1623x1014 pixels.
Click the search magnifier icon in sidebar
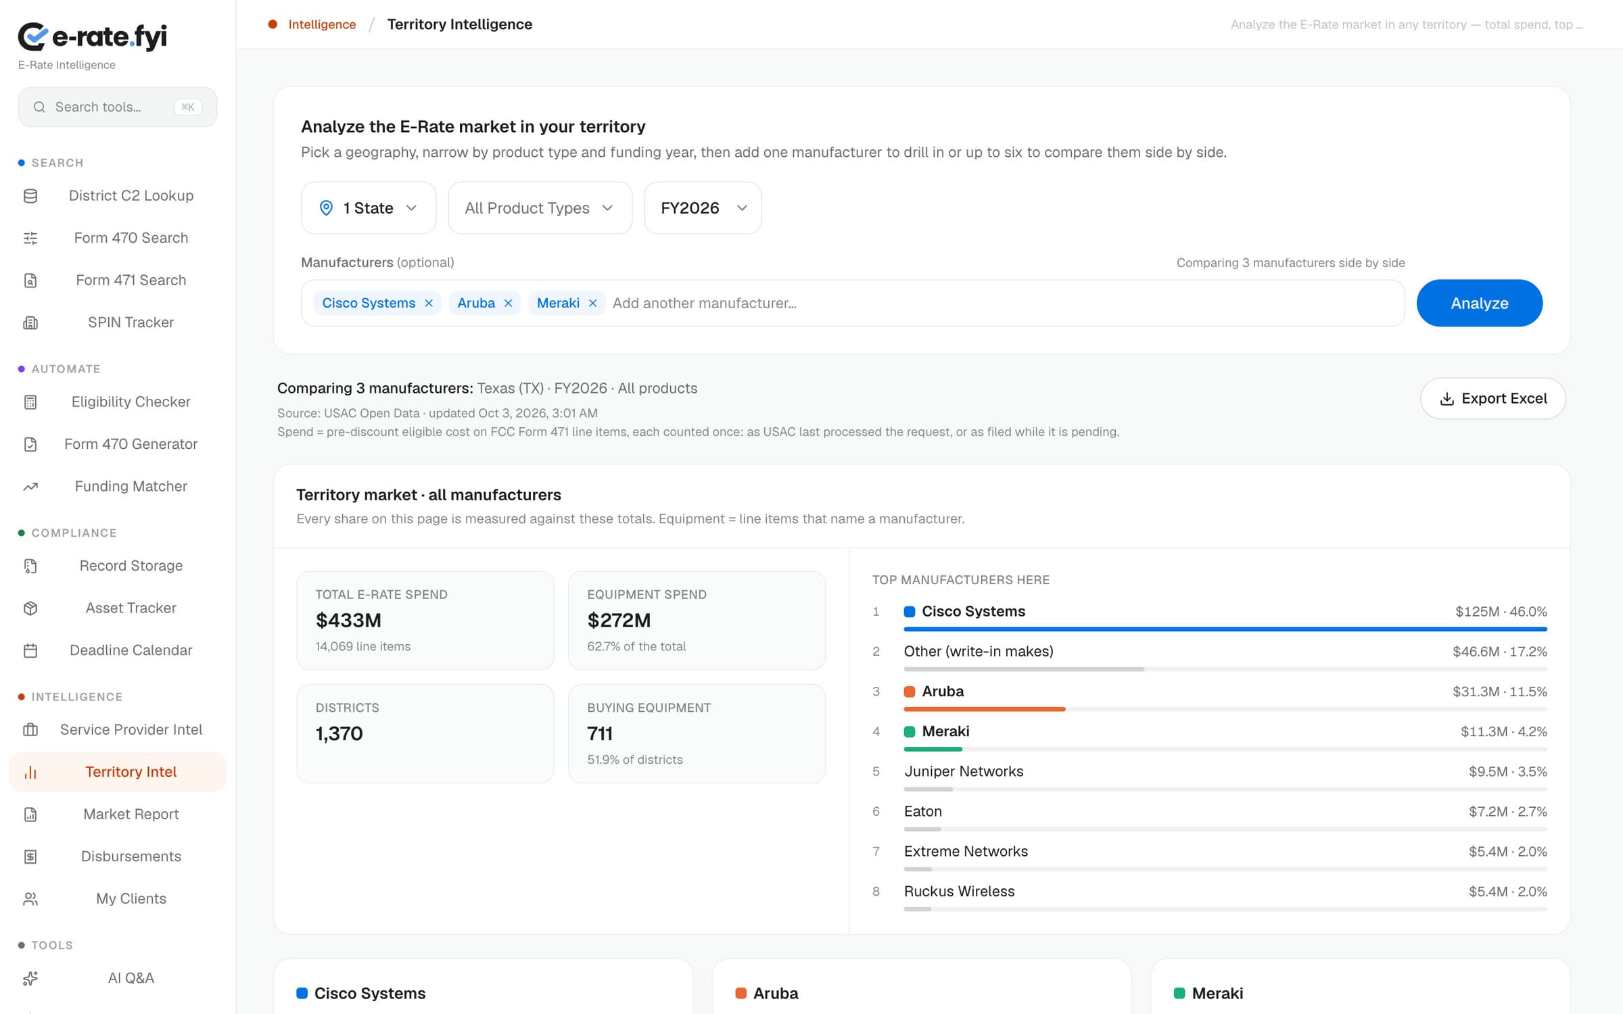(39, 107)
